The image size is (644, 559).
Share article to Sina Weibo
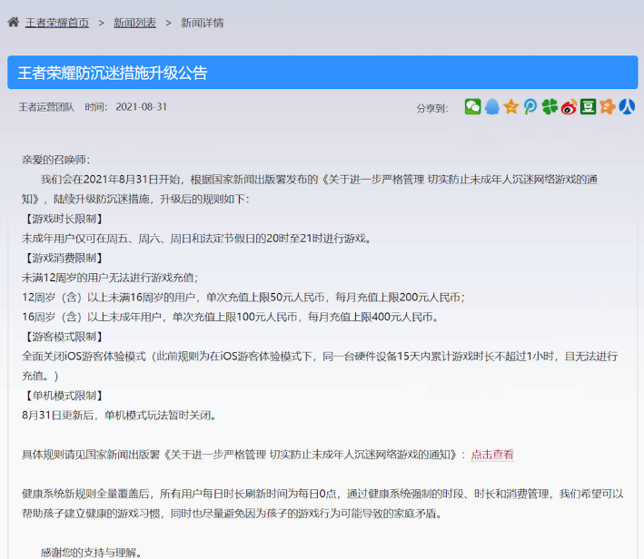coord(569,107)
